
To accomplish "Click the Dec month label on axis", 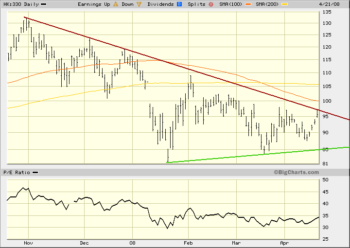I will [x=85, y=243].
